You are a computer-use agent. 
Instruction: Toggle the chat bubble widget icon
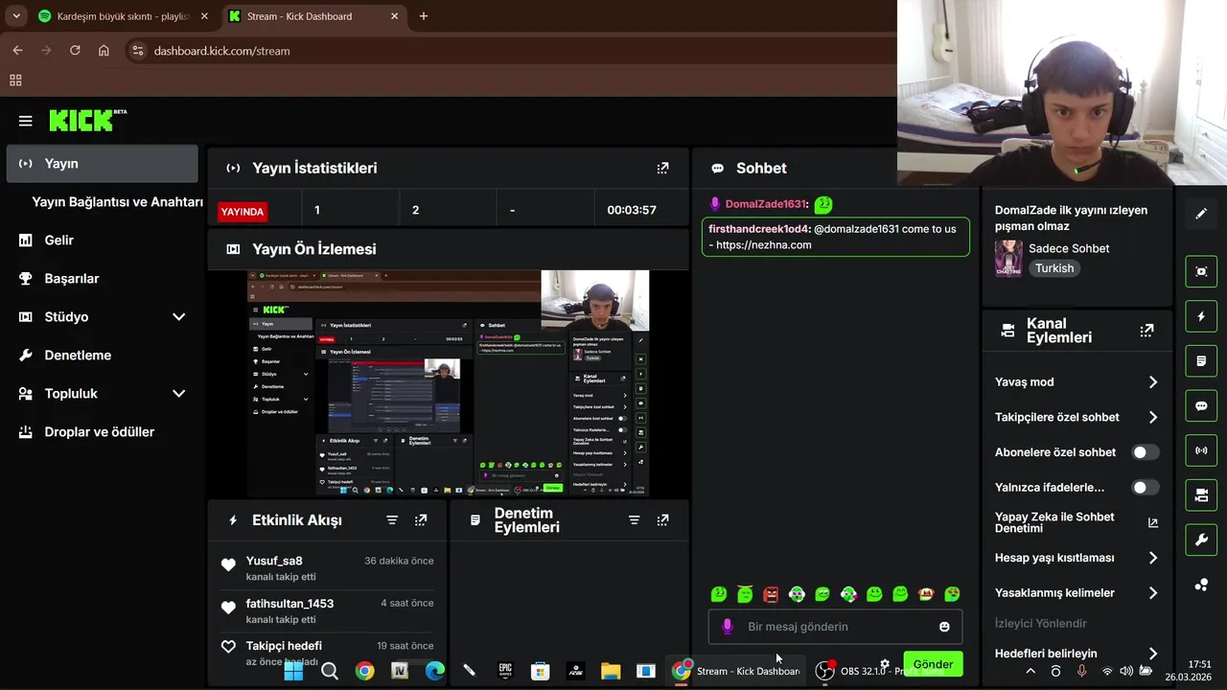coord(1201,405)
